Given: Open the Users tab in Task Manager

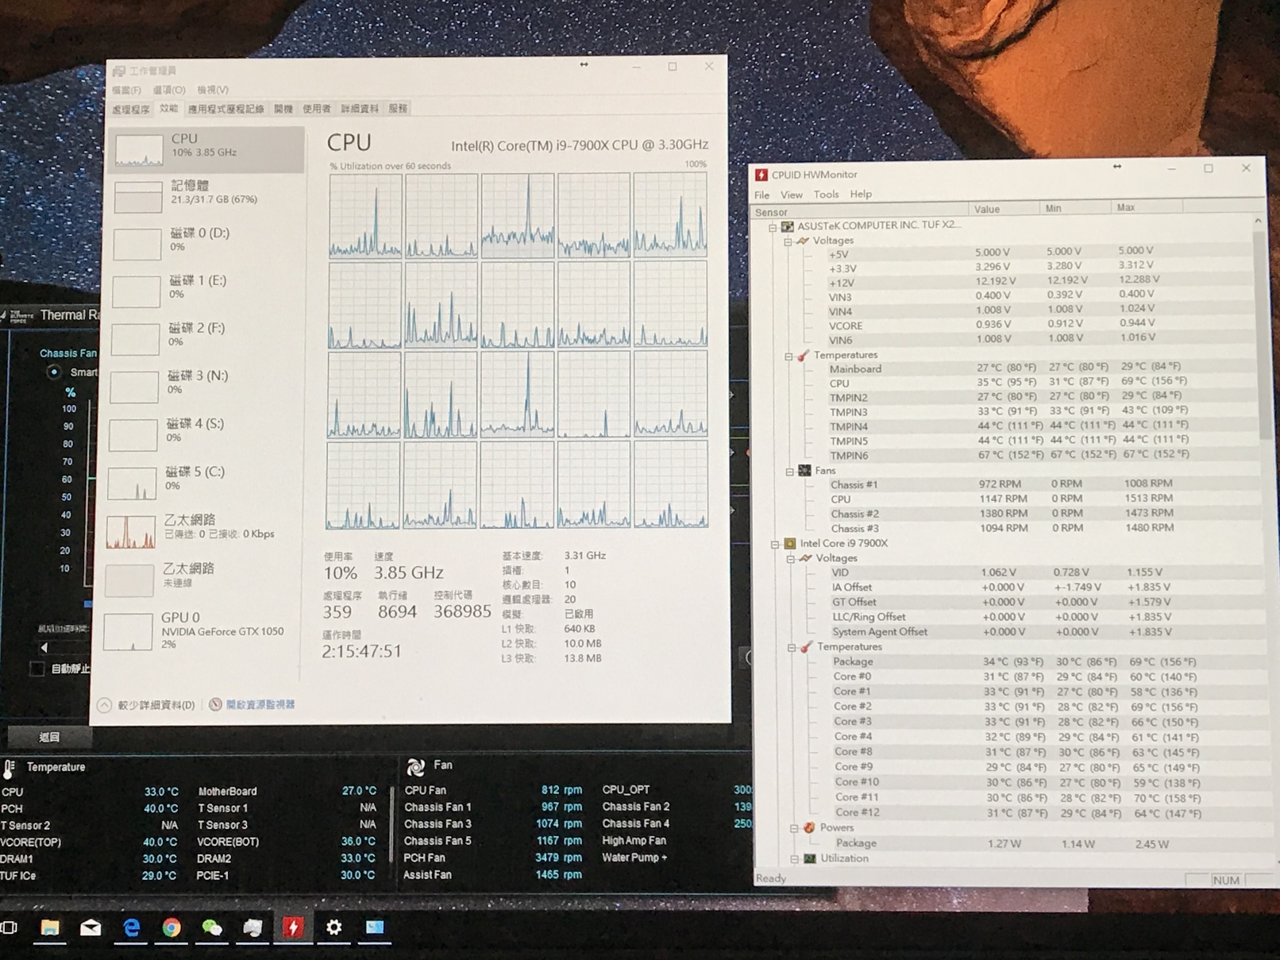Looking at the screenshot, I should click(x=316, y=109).
